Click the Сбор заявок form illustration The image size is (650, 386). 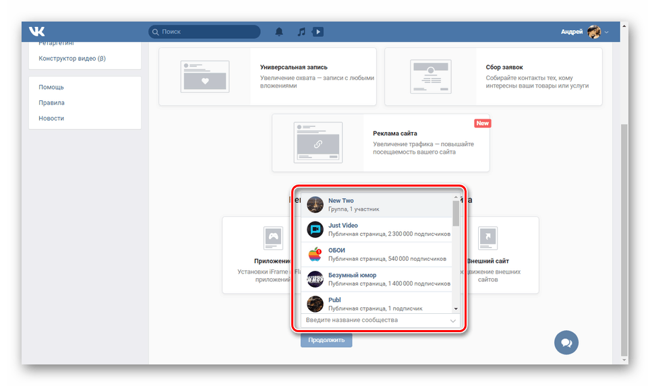click(x=431, y=77)
